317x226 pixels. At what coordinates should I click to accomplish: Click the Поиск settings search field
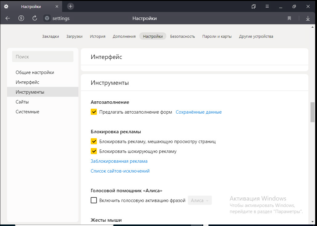point(43,57)
